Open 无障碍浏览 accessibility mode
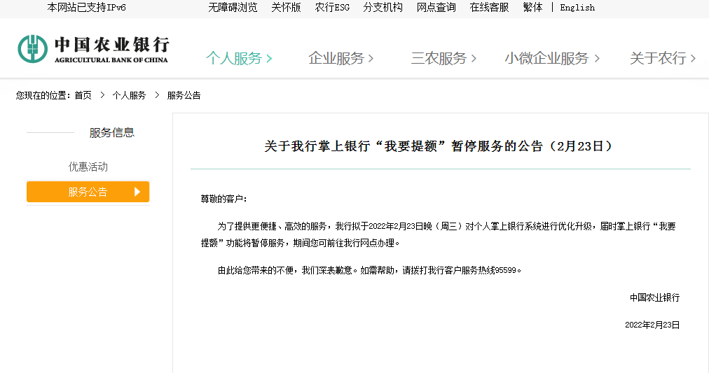This screenshot has height=373, width=709. (233, 8)
